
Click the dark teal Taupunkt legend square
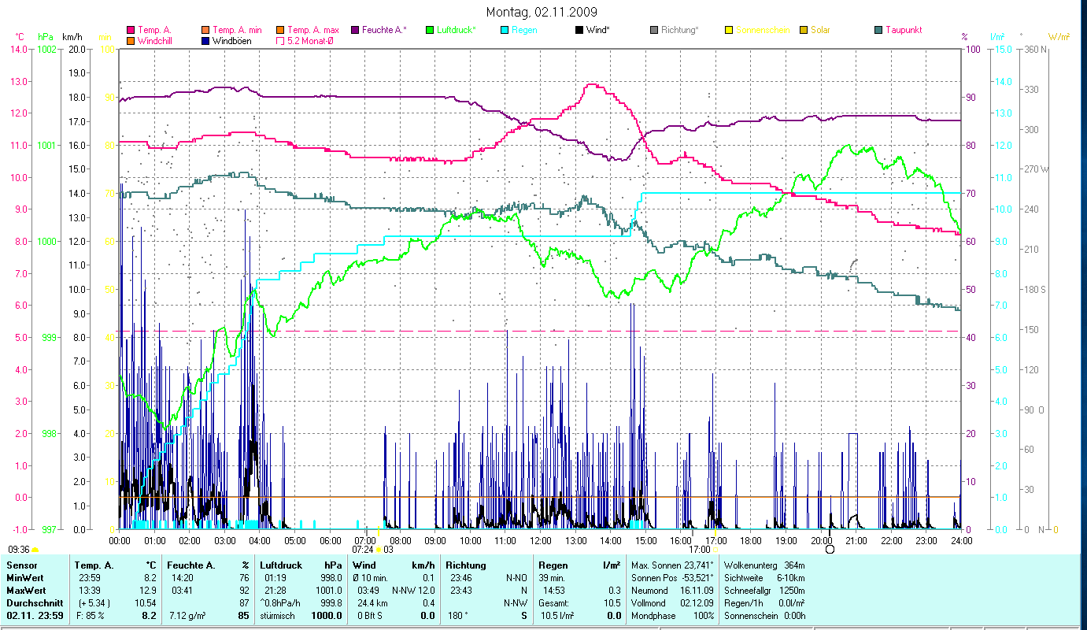pyautogui.click(x=878, y=30)
